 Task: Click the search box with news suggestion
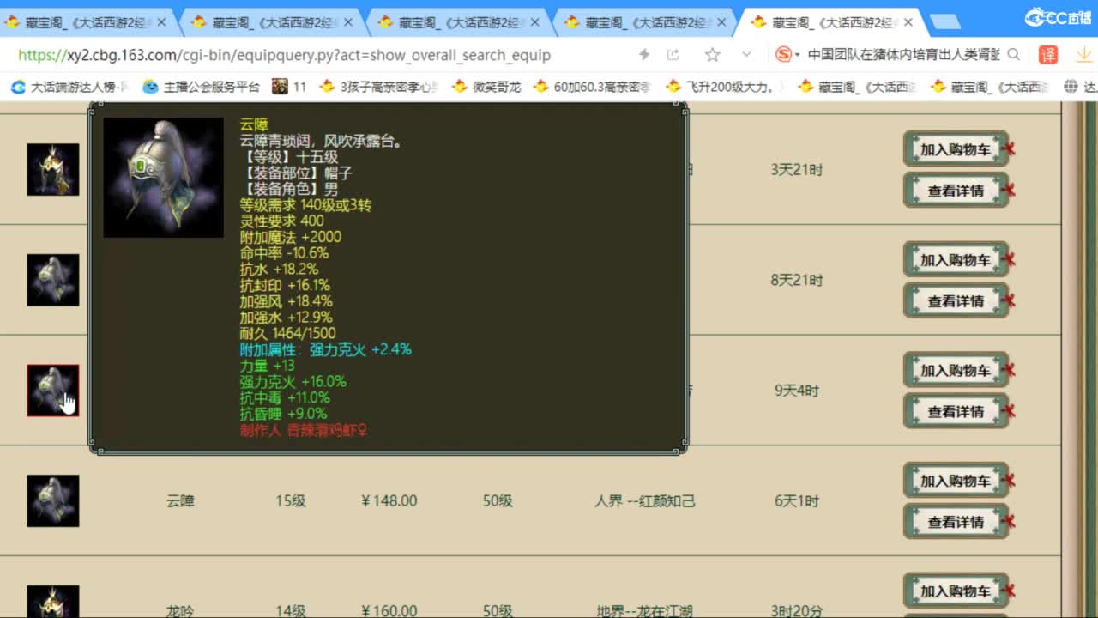point(903,55)
